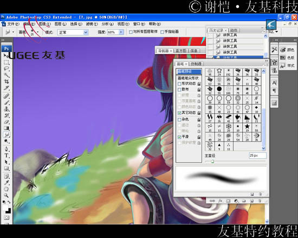Select the Zoom tool
The width and height of the screenshot is (298, 238).
pyautogui.click(x=7, y=195)
